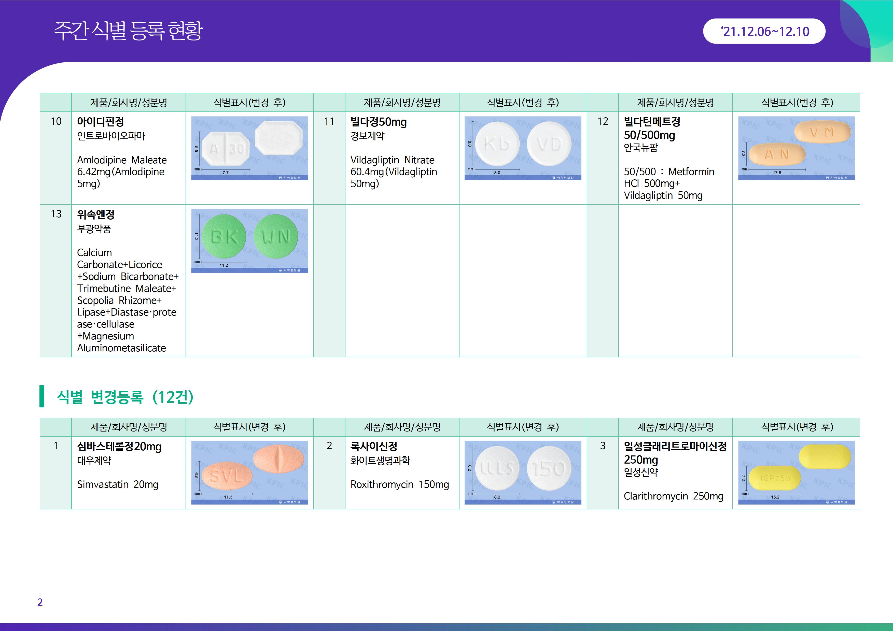Click the 주간 식별 등록 현황 page title

[x=128, y=31]
